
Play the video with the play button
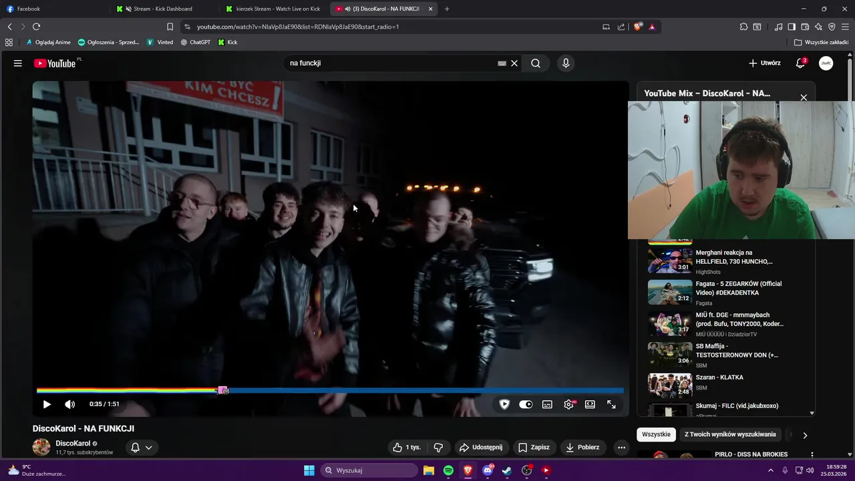[x=47, y=404]
